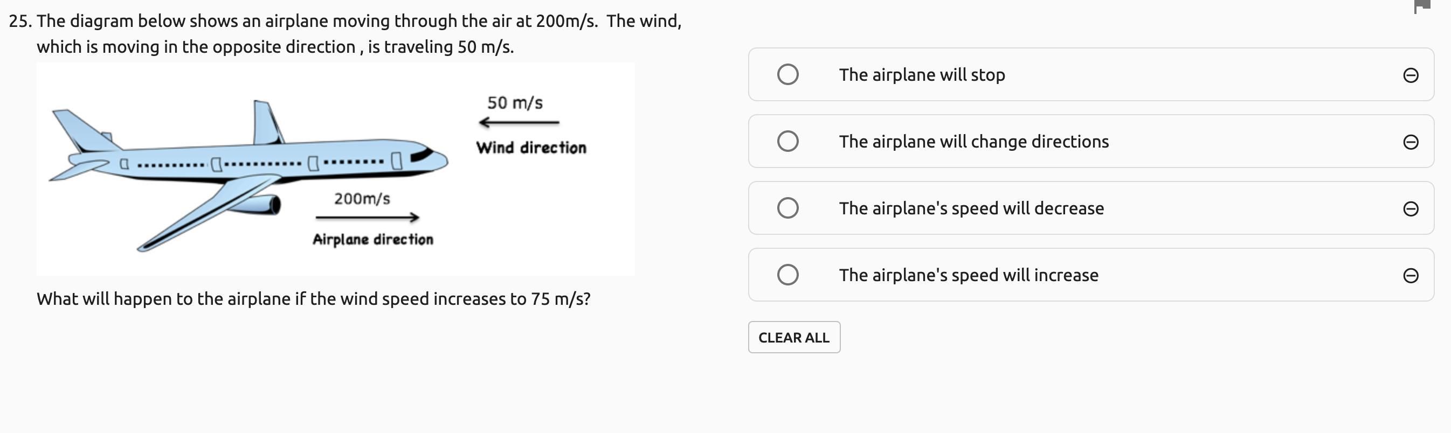Choose the 'airplane will change directions' radio button
This screenshot has width=1451, height=433.
(787, 141)
